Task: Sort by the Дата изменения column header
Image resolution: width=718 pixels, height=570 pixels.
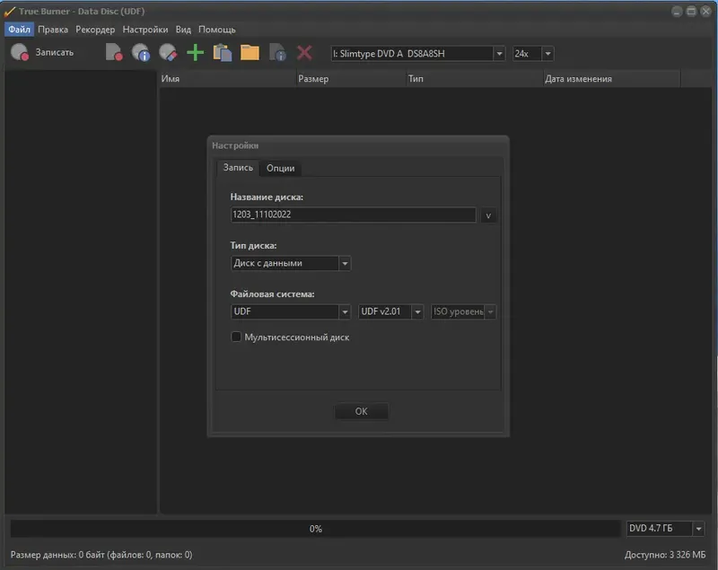Action: click(612, 79)
